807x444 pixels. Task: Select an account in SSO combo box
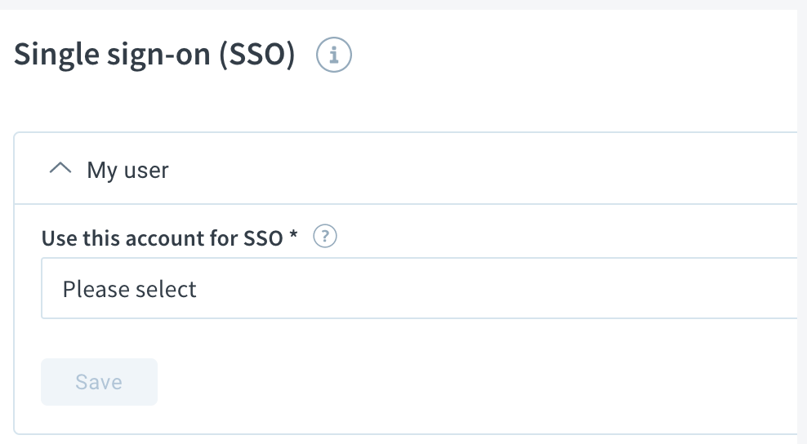coord(419,289)
